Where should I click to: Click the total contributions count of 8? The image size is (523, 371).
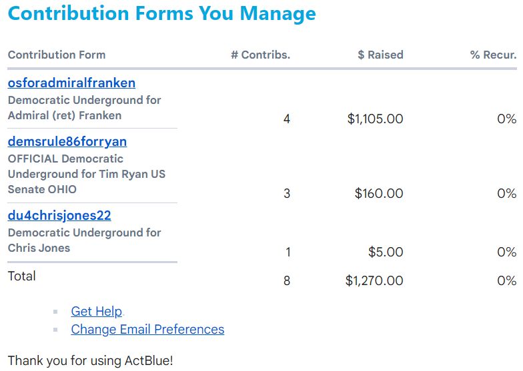(287, 281)
